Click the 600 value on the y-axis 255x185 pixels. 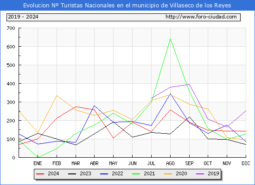[x=11, y=47]
